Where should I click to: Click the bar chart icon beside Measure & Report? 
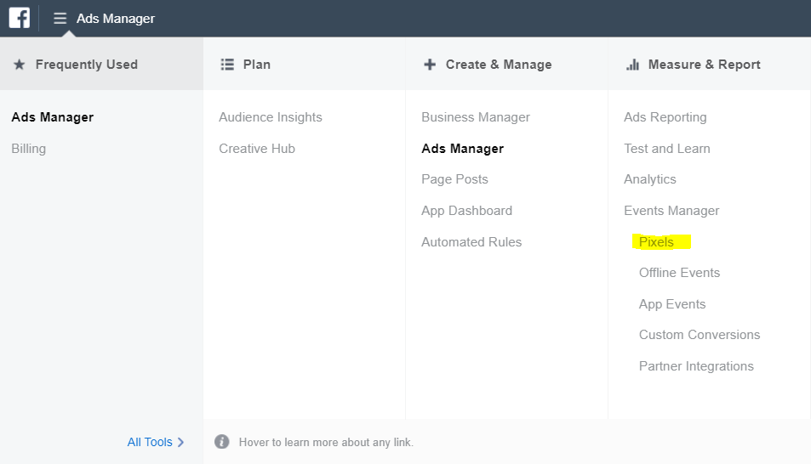point(632,65)
